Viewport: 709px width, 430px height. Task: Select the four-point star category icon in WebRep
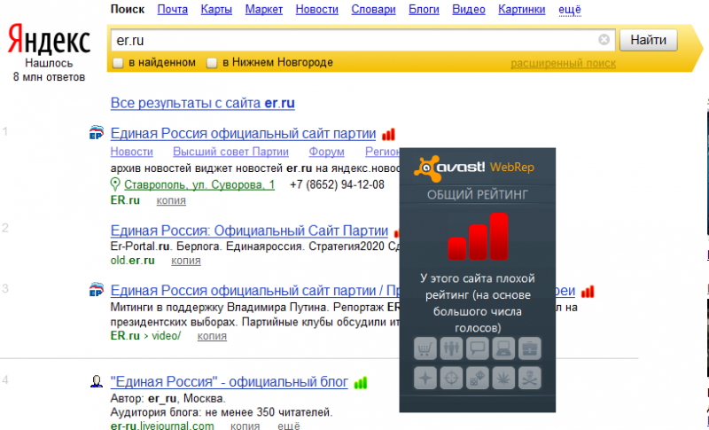click(x=425, y=378)
